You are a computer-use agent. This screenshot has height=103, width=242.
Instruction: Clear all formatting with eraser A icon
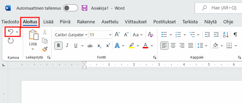click(x=151, y=35)
